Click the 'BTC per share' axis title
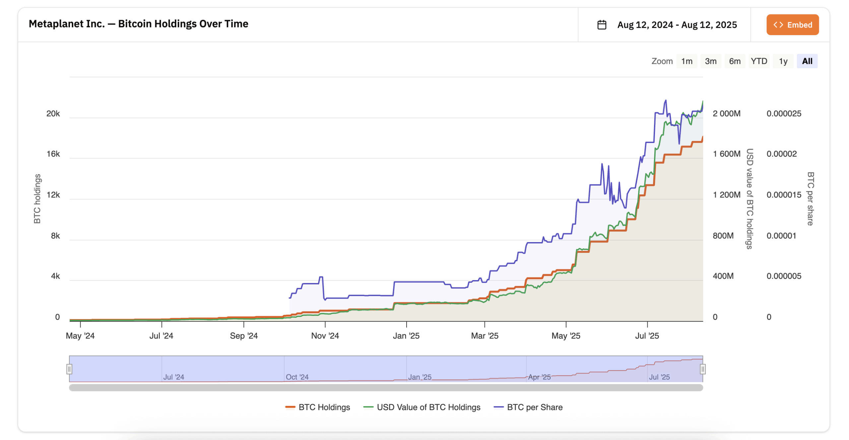The width and height of the screenshot is (849, 440). coord(811,199)
